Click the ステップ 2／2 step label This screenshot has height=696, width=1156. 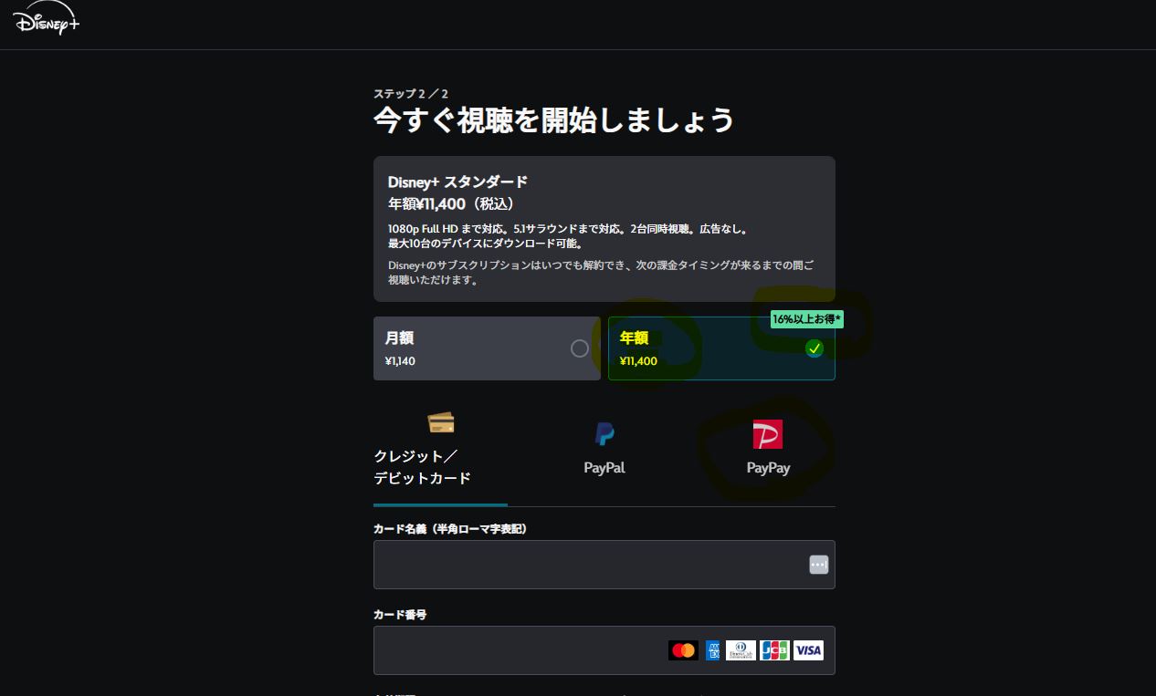pos(411,94)
